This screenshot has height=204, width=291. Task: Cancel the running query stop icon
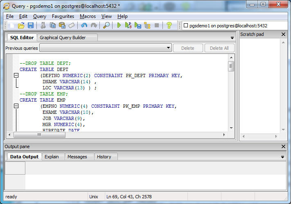(157, 25)
